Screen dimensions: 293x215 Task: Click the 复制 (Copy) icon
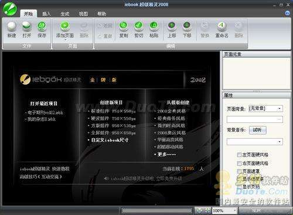124,26
